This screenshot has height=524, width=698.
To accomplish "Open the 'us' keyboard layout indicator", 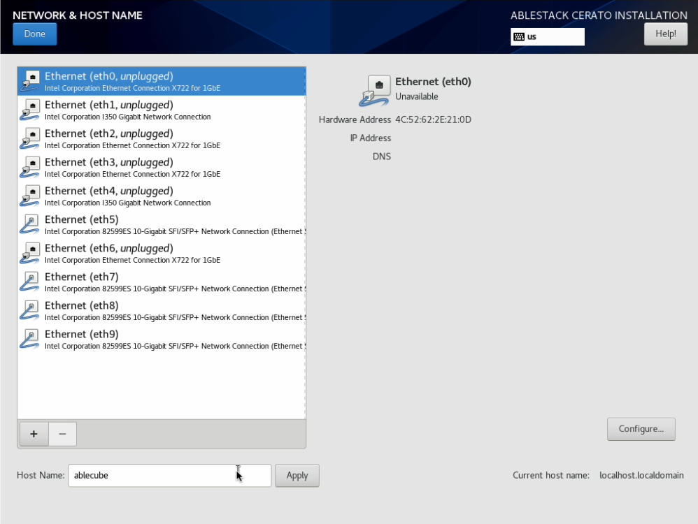I will point(548,37).
